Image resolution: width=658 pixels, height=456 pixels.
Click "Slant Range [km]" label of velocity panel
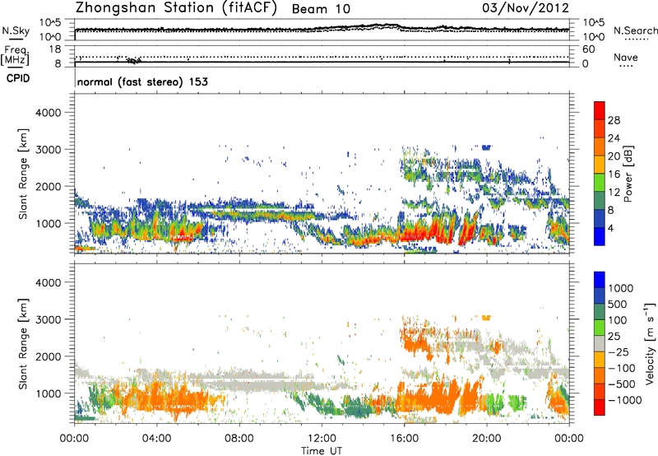(x=23, y=343)
